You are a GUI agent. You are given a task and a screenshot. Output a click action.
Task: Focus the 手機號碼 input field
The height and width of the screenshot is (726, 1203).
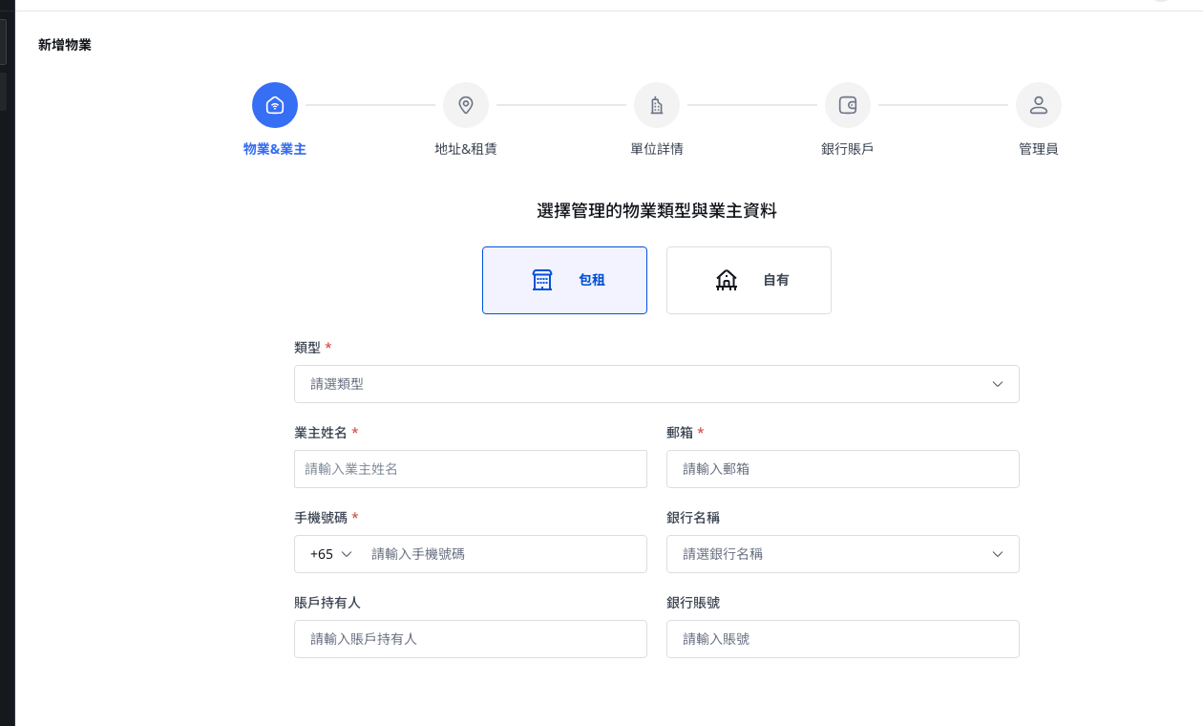[503, 554]
